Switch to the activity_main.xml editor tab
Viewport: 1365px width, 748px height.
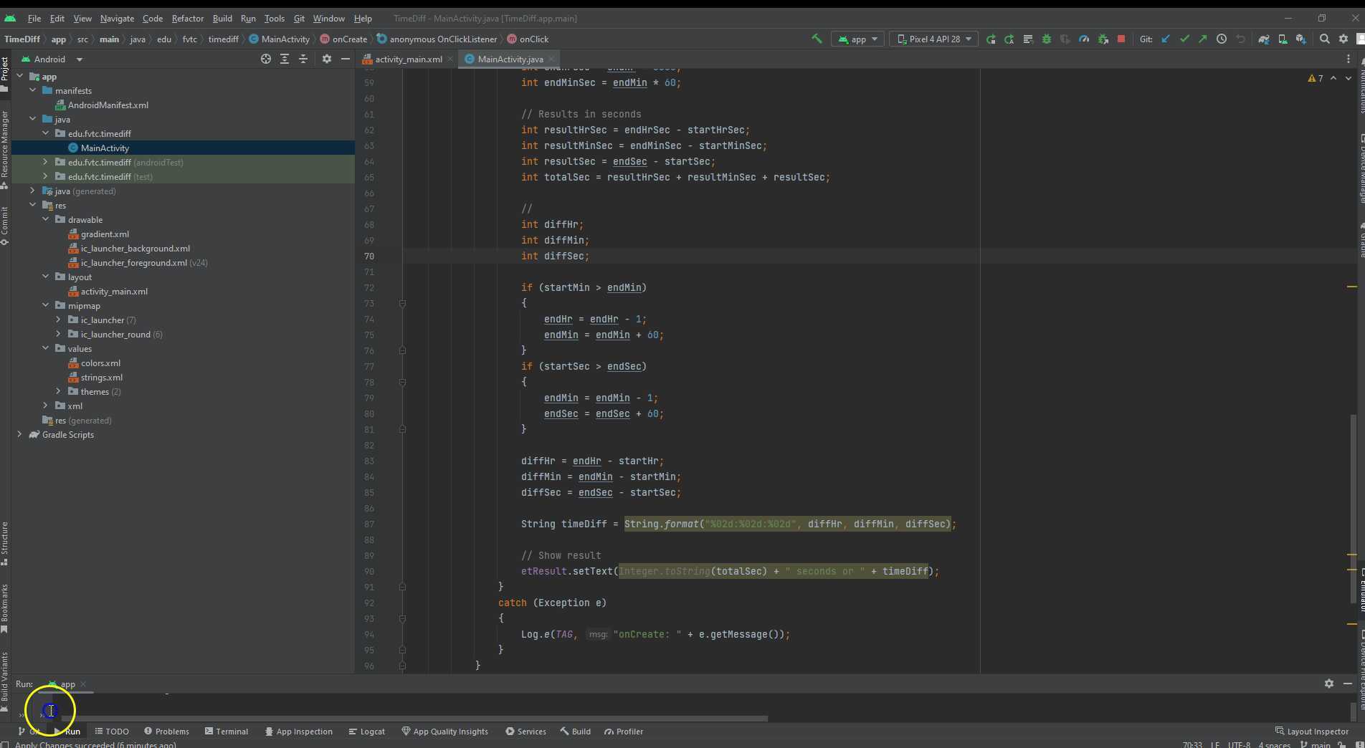coord(408,59)
